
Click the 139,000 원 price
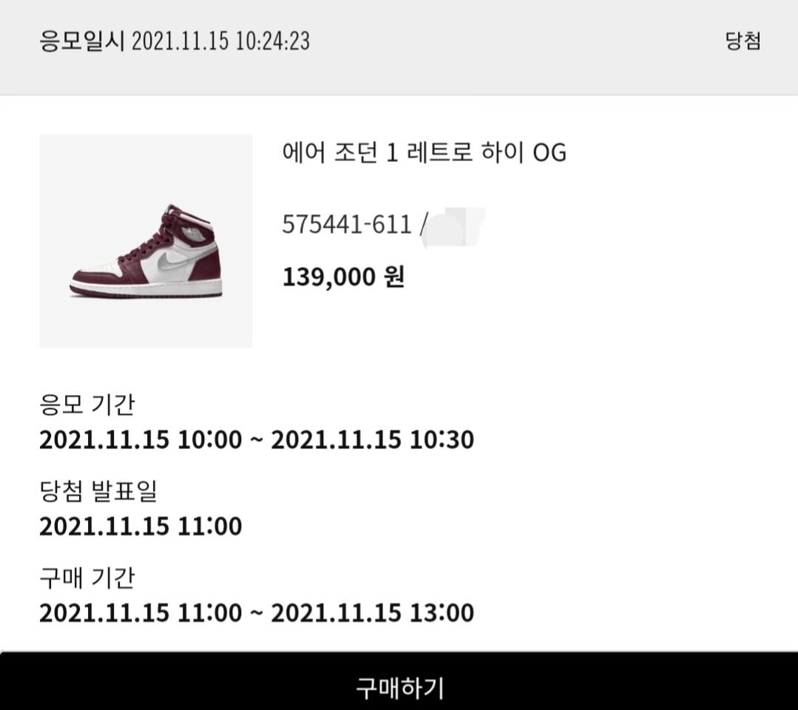point(343,277)
